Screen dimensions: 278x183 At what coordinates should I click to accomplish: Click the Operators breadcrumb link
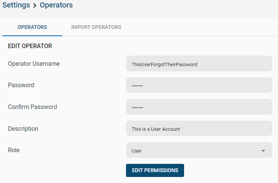(x=56, y=5)
